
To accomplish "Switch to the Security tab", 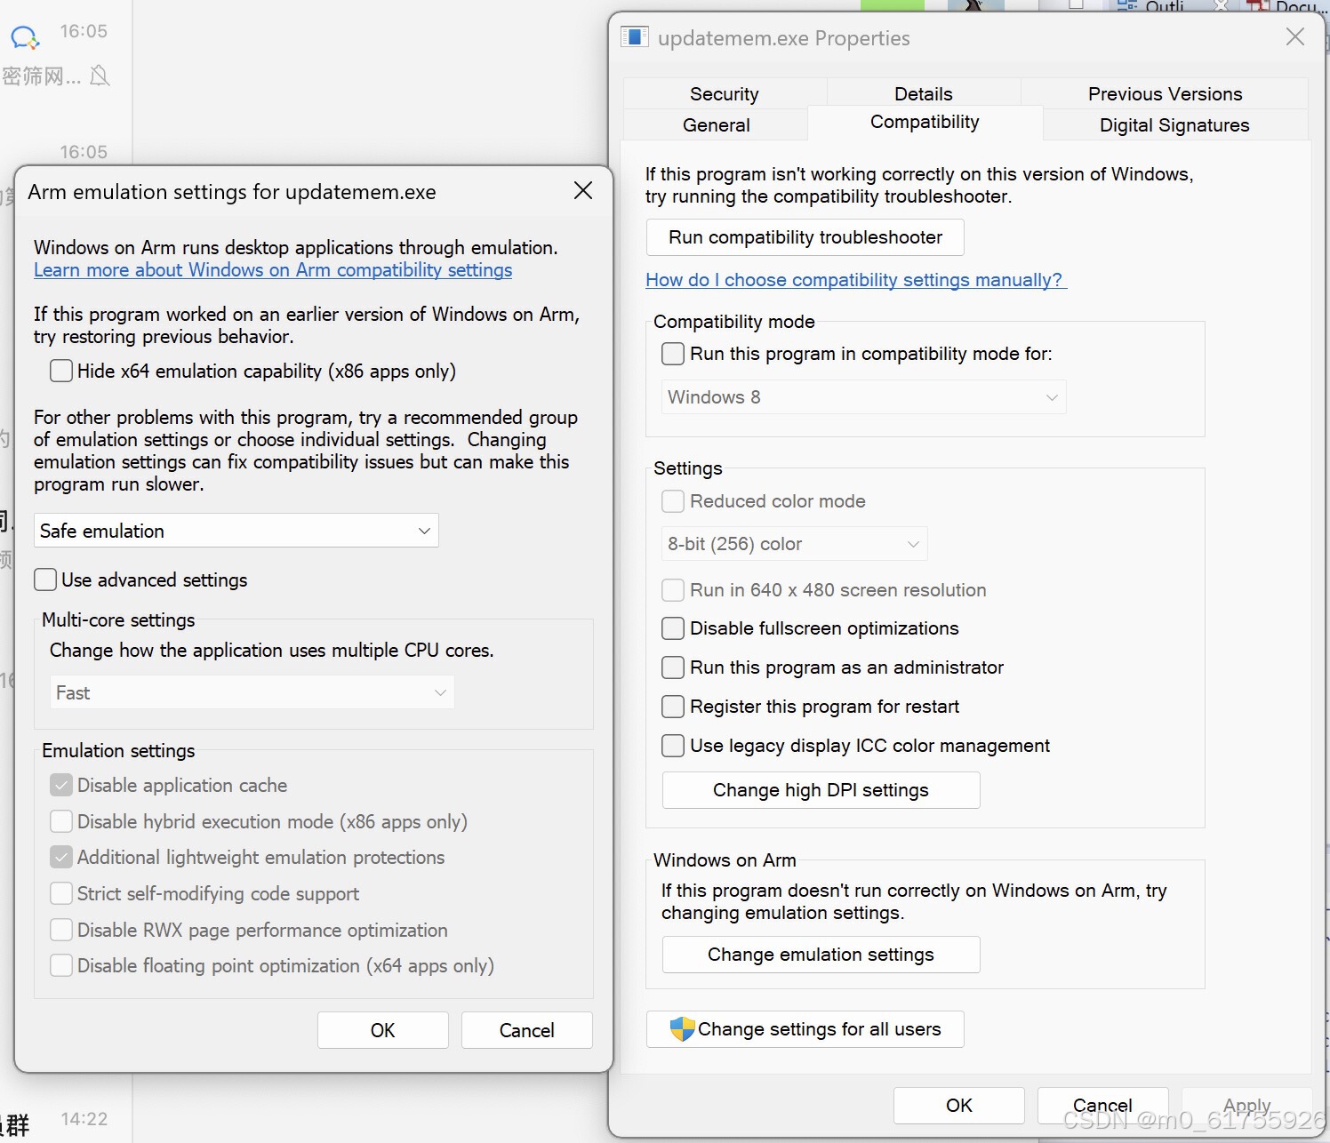I will pos(725,93).
